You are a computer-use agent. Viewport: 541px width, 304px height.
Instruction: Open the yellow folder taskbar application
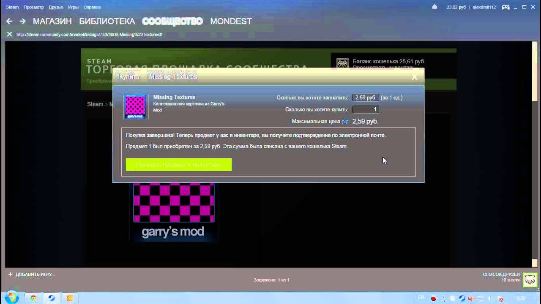click(70, 298)
